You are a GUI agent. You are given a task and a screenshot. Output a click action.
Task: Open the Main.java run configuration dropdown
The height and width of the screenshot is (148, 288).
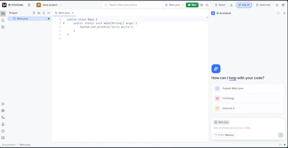click(174, 5)
